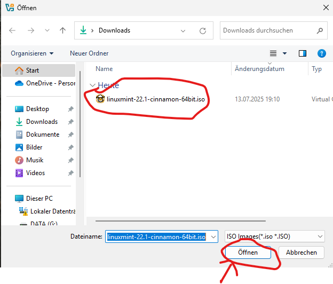The height and width of the screenshot is (284, 333).
Task: Close the Öffnen dialog
Action: [x=326, y=7]
